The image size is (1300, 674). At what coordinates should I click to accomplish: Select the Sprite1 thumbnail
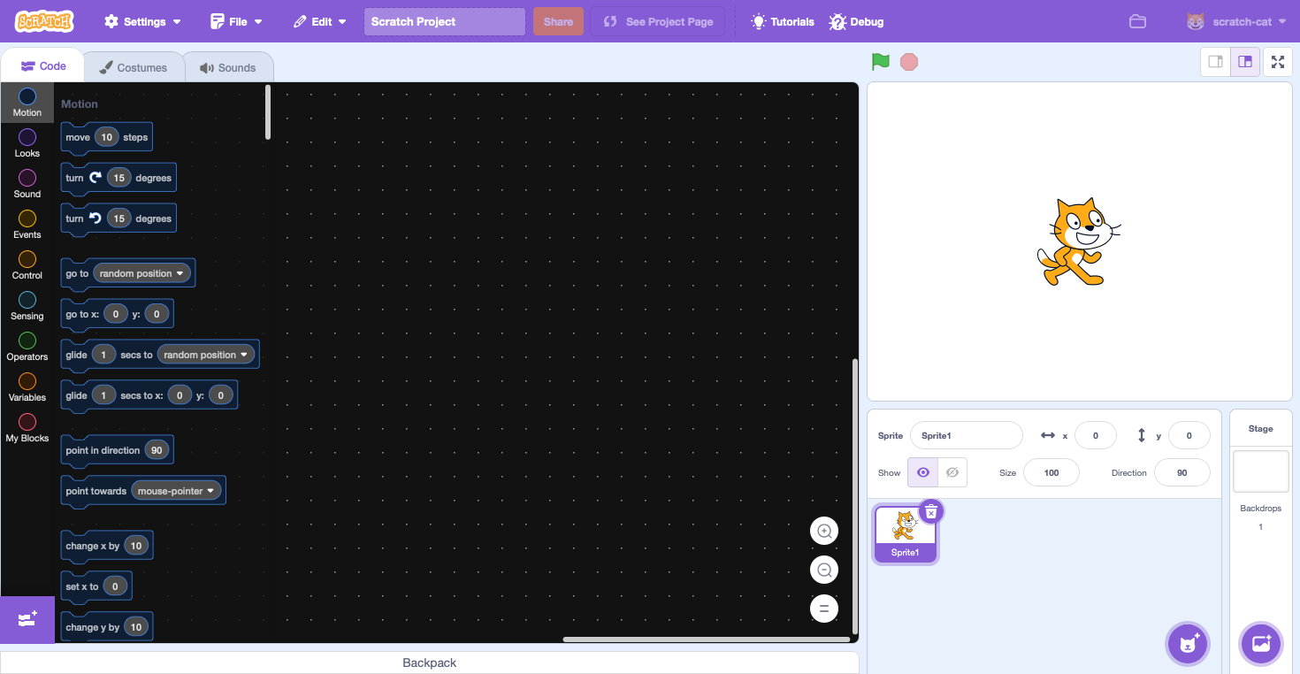(905, 531)
